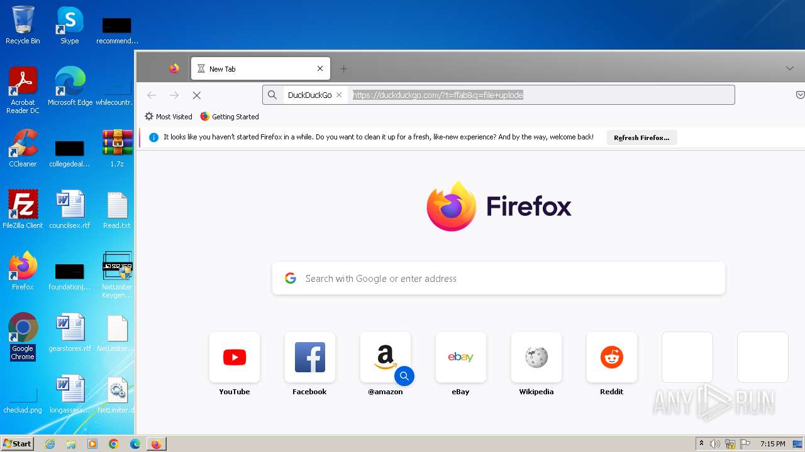Select the NetLimiter.d file icon
This screenshot has width=805, height=452.
(x=117, y=394)
